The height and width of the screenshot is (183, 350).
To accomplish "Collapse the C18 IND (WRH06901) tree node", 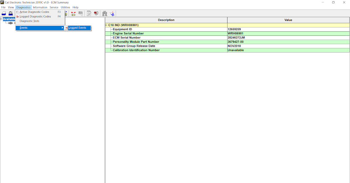I will pos(106,25).
